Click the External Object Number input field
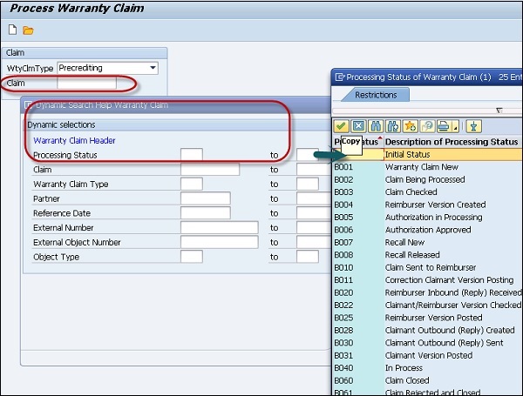 coord(219,242)
